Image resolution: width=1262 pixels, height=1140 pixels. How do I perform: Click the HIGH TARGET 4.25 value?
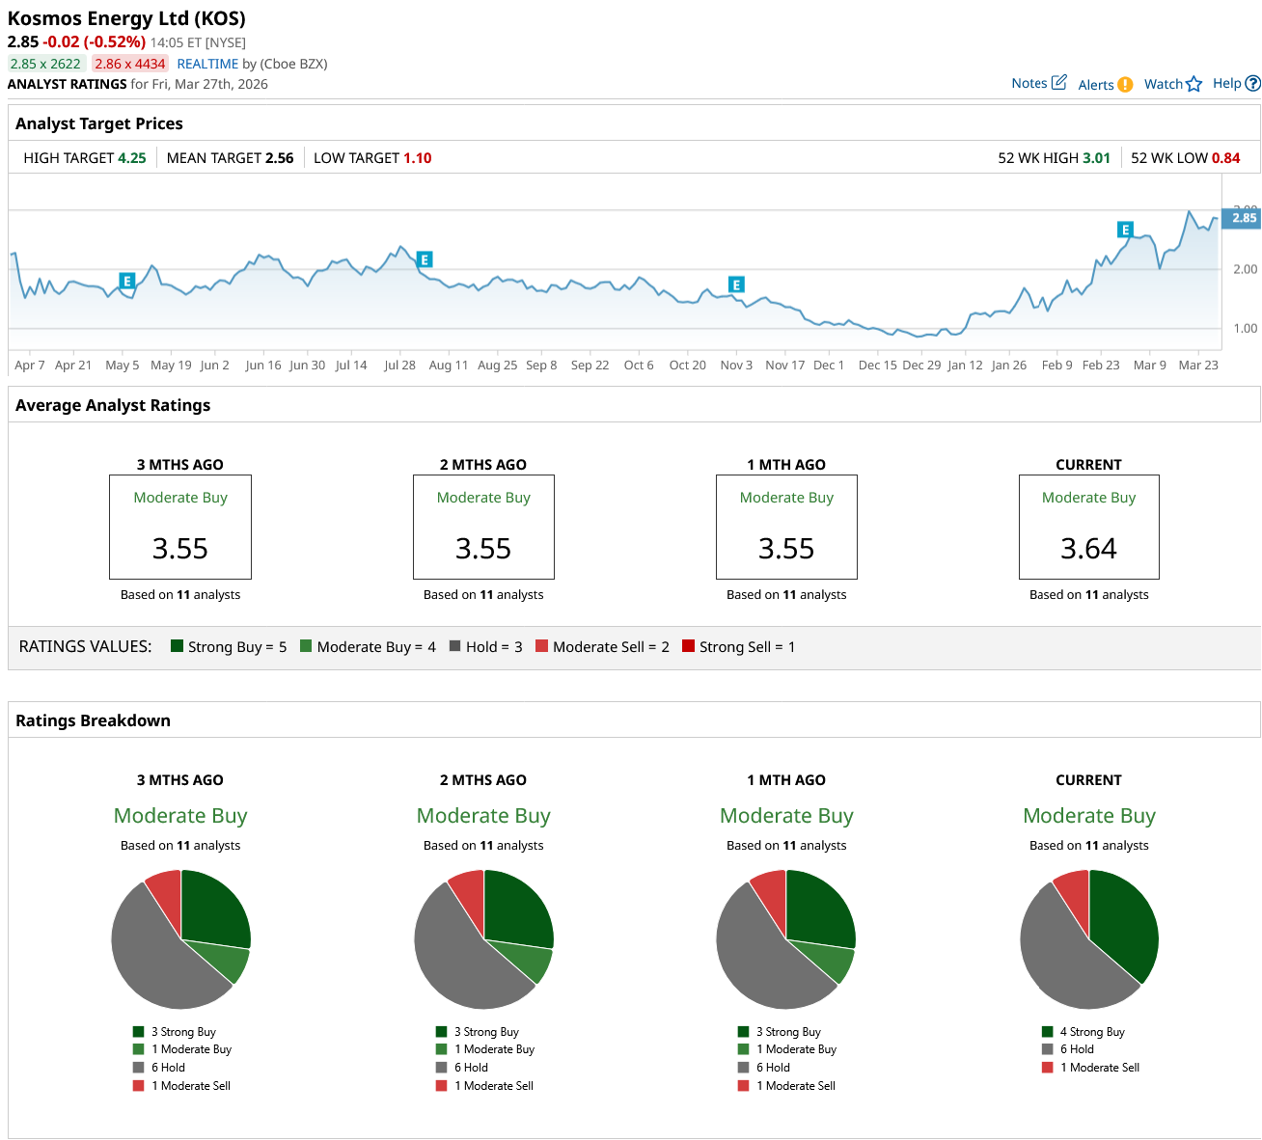pyautogui.click(x=132, y=158)
